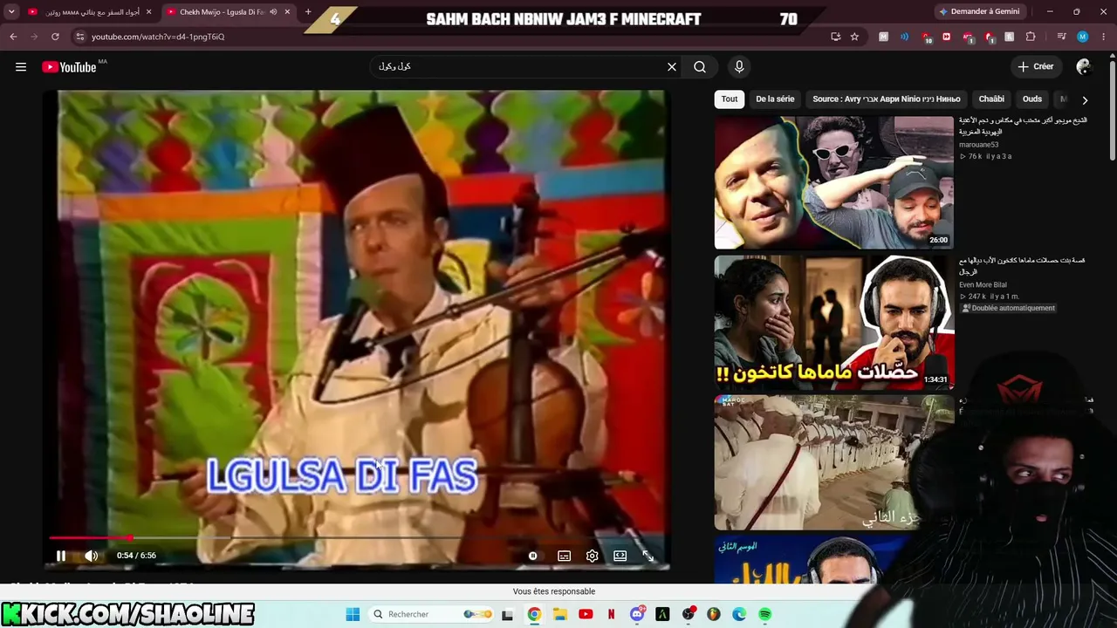Open FL Studio from the taskbar
The width and height of the screenshot is (1117, 628).
tap(714, 615)
